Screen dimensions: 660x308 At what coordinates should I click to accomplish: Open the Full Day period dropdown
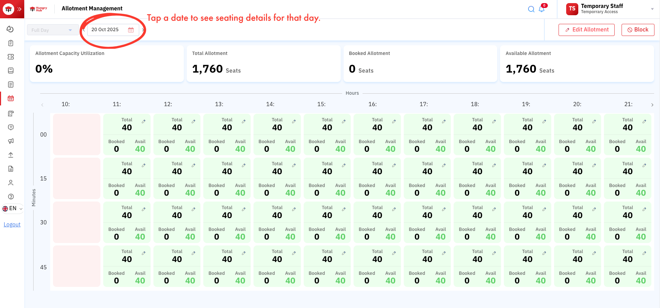pos(53,30)
